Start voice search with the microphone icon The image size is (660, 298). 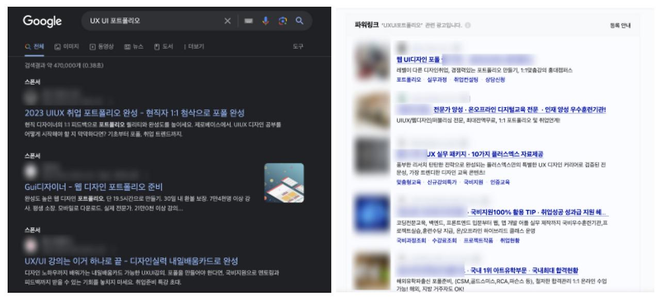tap(266, 21)
